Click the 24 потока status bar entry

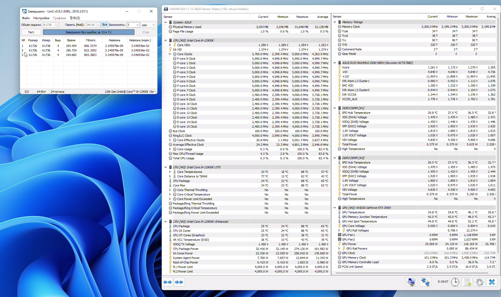(x=57, y=92)
